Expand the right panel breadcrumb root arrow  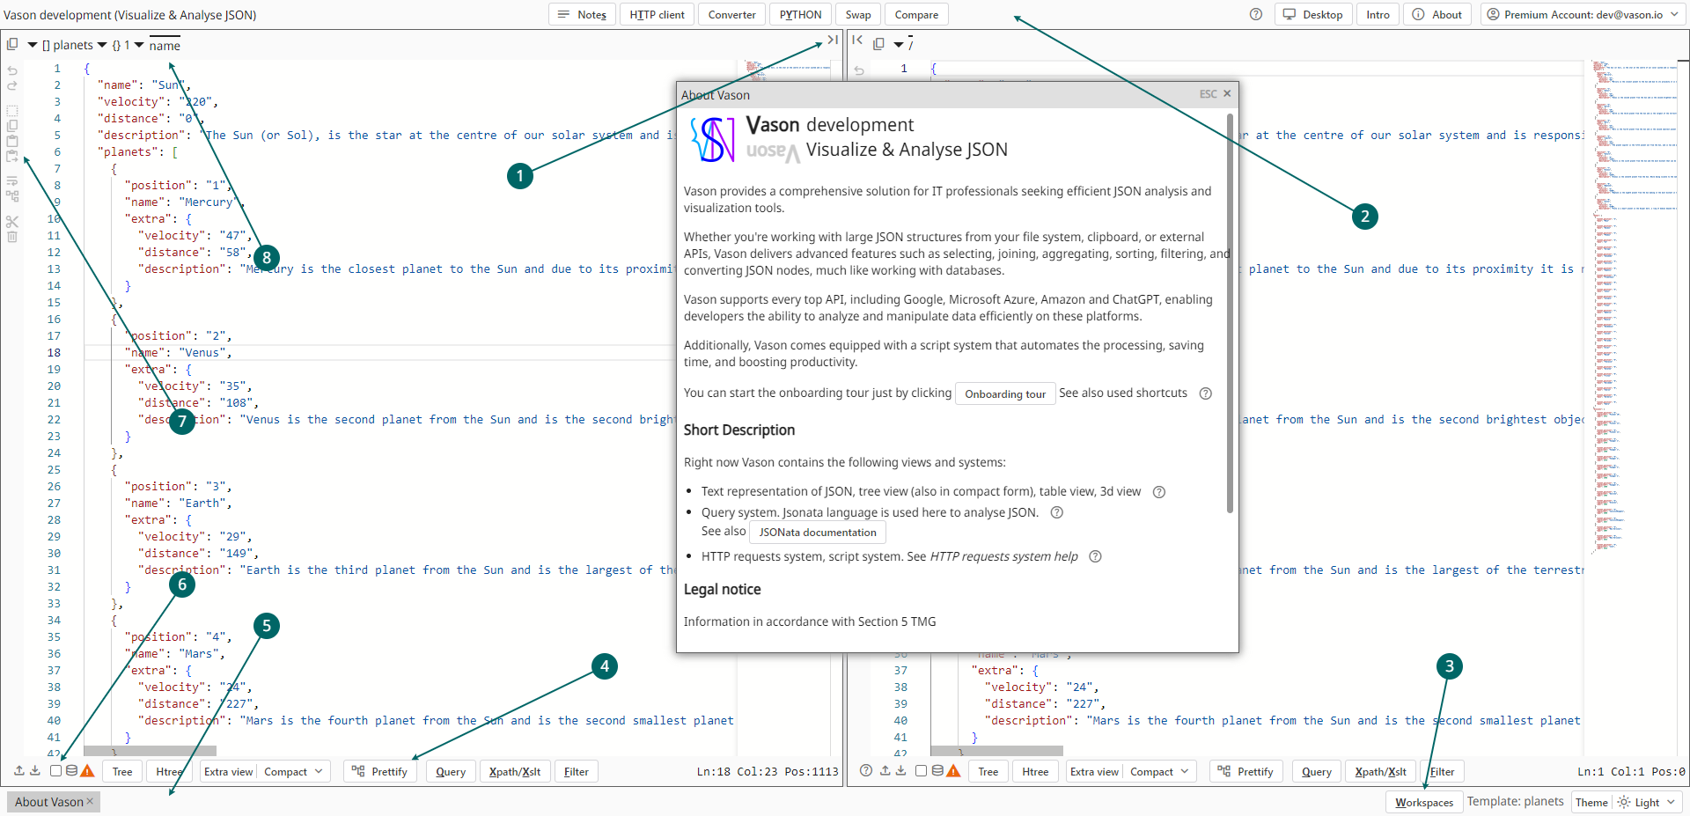point(899,44)
